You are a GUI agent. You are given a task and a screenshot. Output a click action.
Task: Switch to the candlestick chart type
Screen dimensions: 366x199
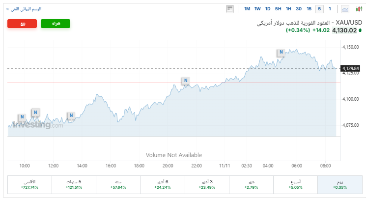359,9
